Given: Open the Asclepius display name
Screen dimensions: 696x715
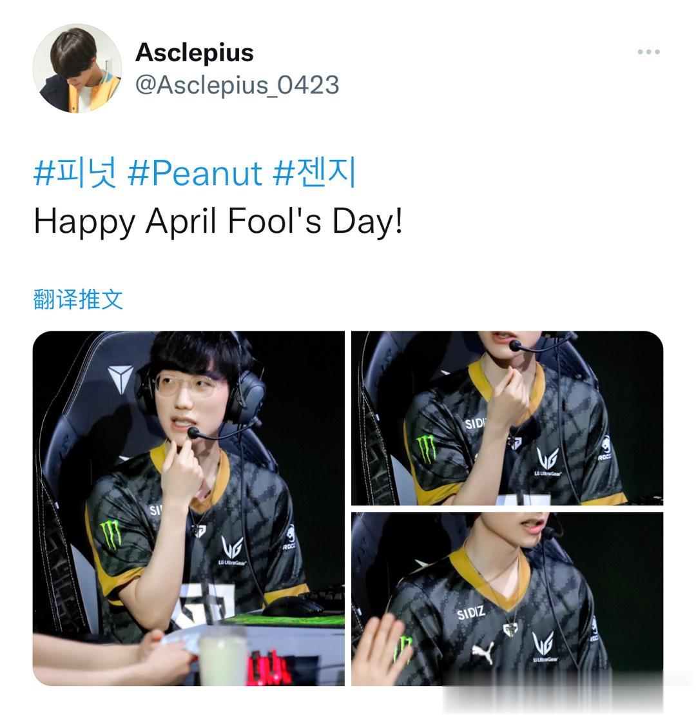Looking at the screenshot, I should coord(194,53).
